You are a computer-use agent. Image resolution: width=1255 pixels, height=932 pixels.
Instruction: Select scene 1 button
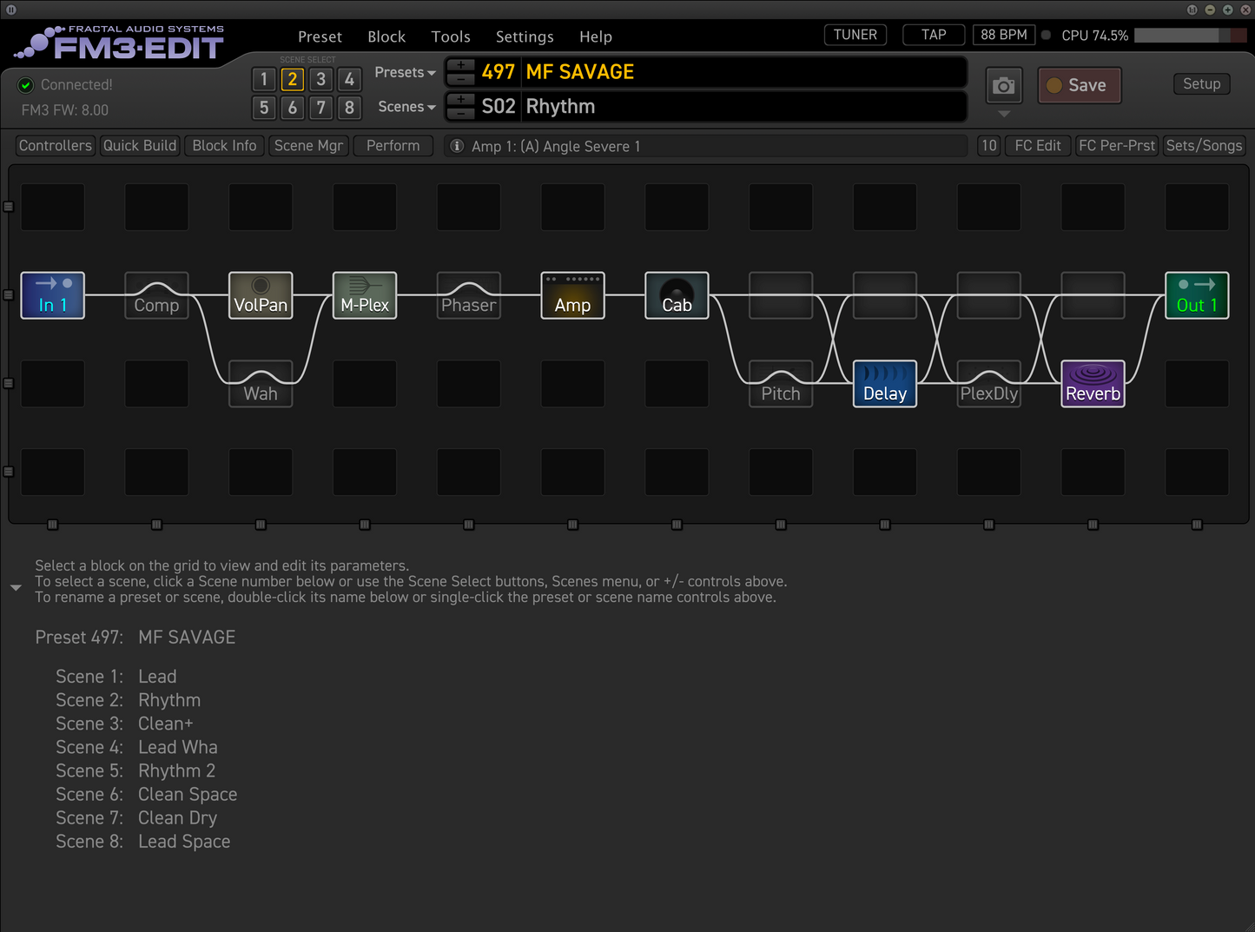[x=264, y=79]
